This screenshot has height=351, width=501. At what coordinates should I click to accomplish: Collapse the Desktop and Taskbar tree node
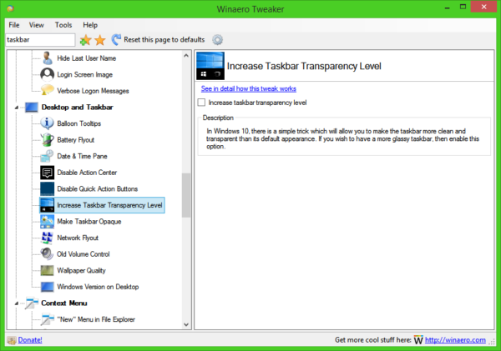[17, 108]
